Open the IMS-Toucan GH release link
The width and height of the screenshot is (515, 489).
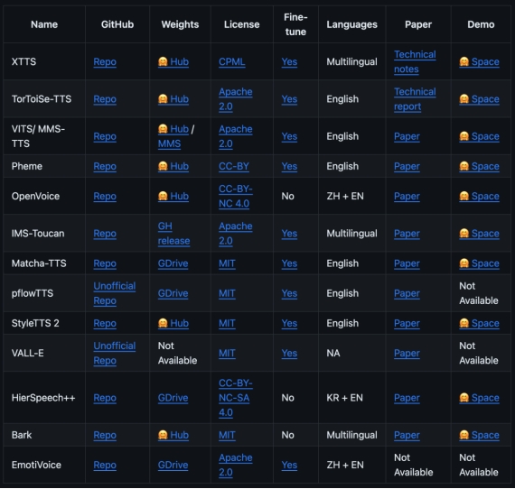(x=173, y=234)
